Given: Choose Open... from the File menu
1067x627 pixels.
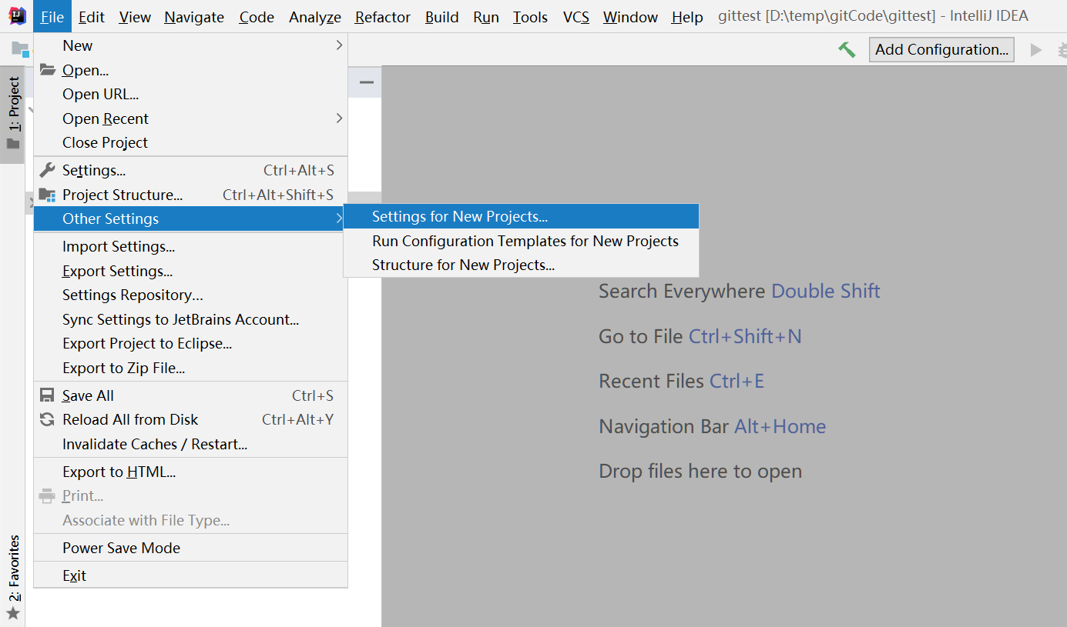Looking at the screenshot, I should [190, 70].
